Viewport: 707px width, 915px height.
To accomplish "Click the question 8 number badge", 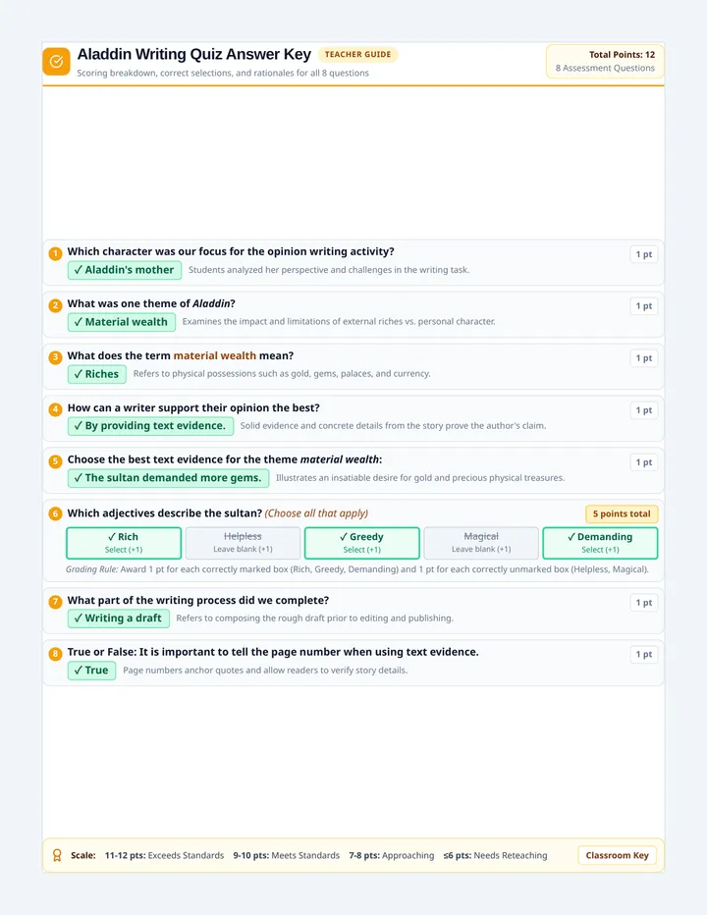I will pyautogui.click(x=55, y=654).
